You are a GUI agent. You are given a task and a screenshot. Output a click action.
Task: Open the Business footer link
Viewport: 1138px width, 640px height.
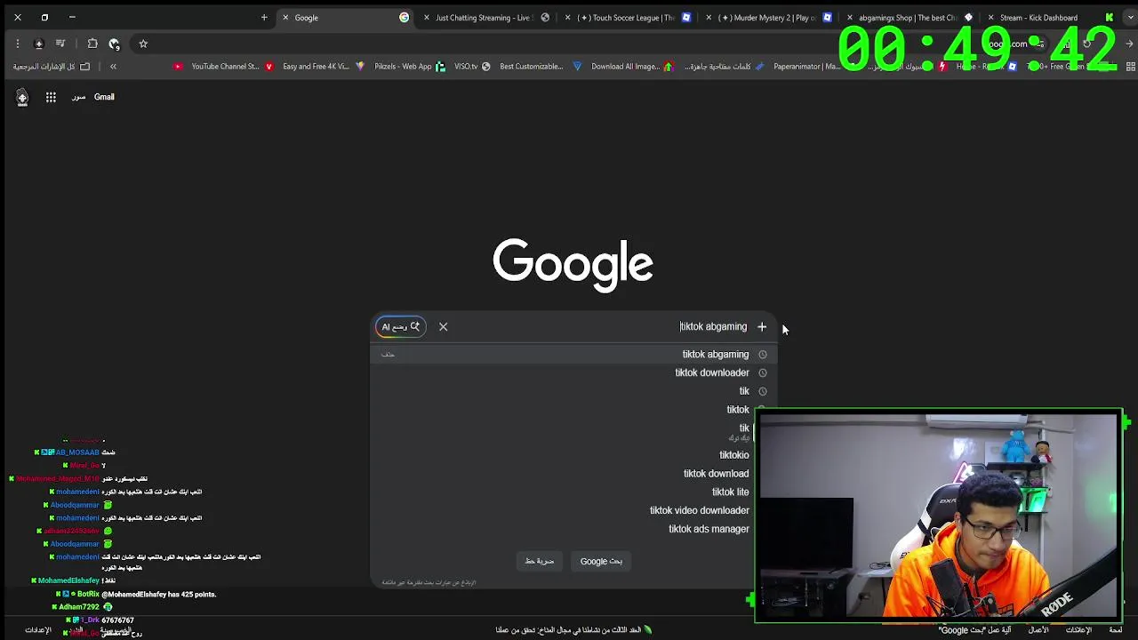click(1038, 630)
